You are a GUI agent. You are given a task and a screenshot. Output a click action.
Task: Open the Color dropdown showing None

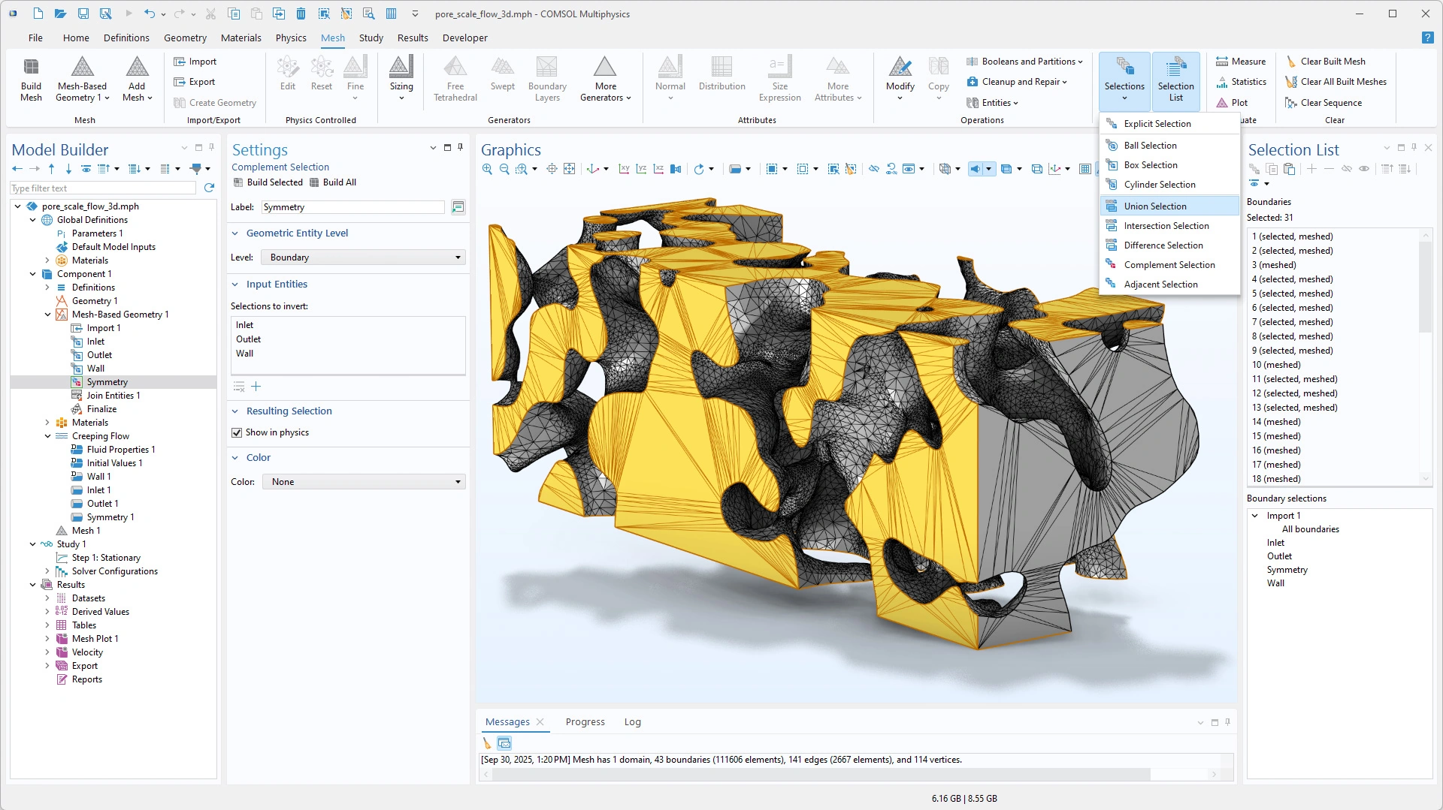pos(364,482)
